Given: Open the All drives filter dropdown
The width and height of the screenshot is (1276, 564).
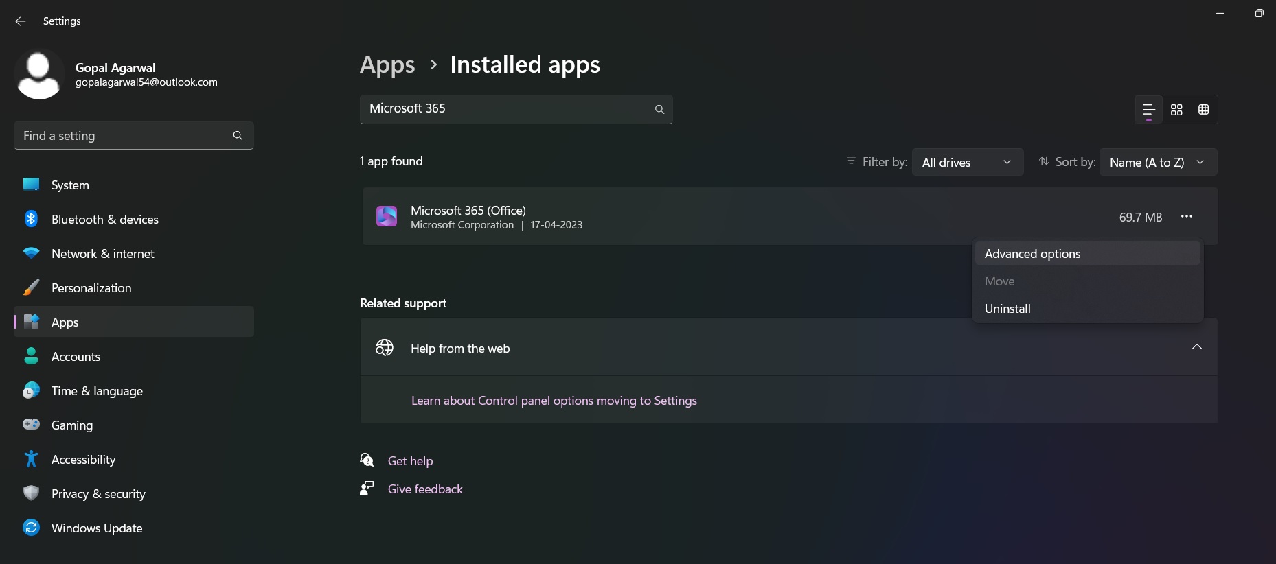Looking at the screenshot, I should 968,162.
